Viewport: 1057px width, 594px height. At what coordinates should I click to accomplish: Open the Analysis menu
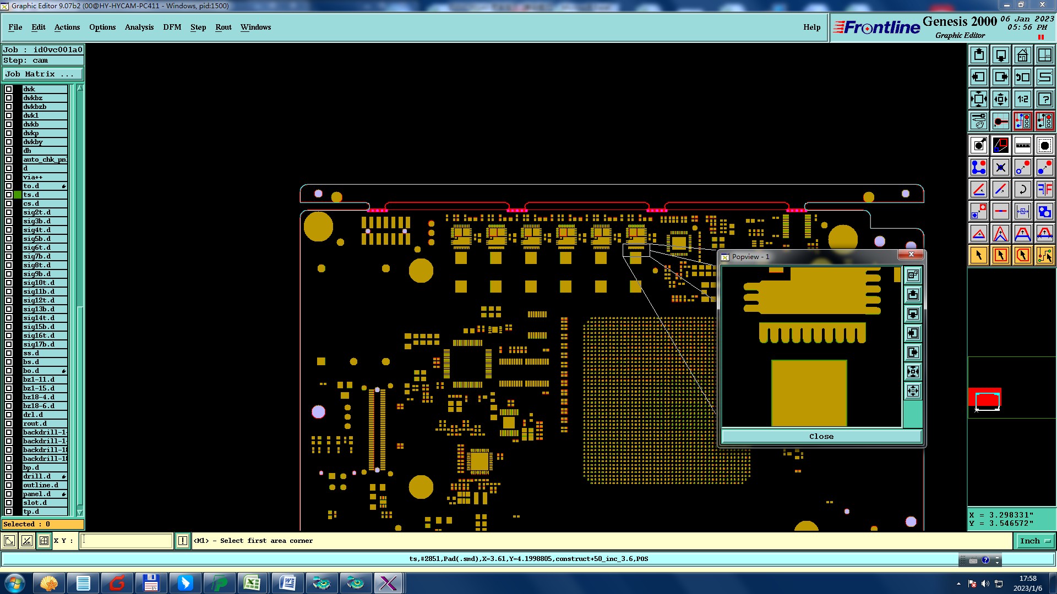[x=139, y=27]
